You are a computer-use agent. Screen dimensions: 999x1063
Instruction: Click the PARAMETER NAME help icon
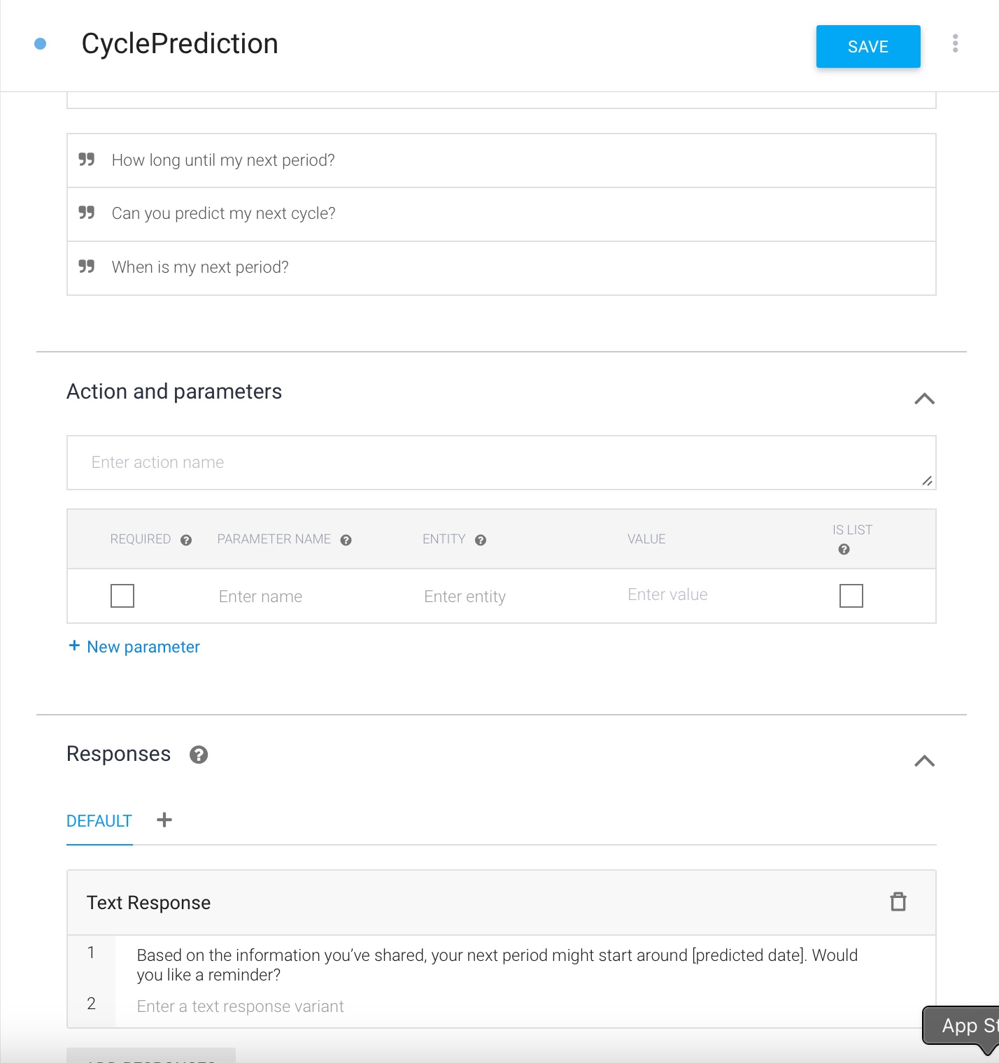[x=346, y=540]
